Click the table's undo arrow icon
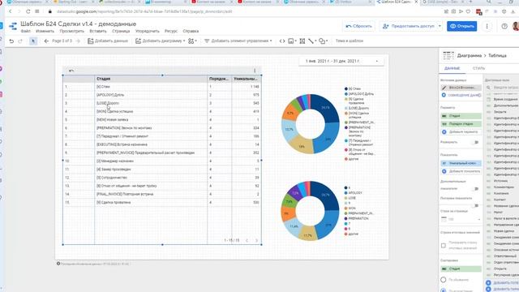This screenshot has width=519, height=292. pos(71,71)
